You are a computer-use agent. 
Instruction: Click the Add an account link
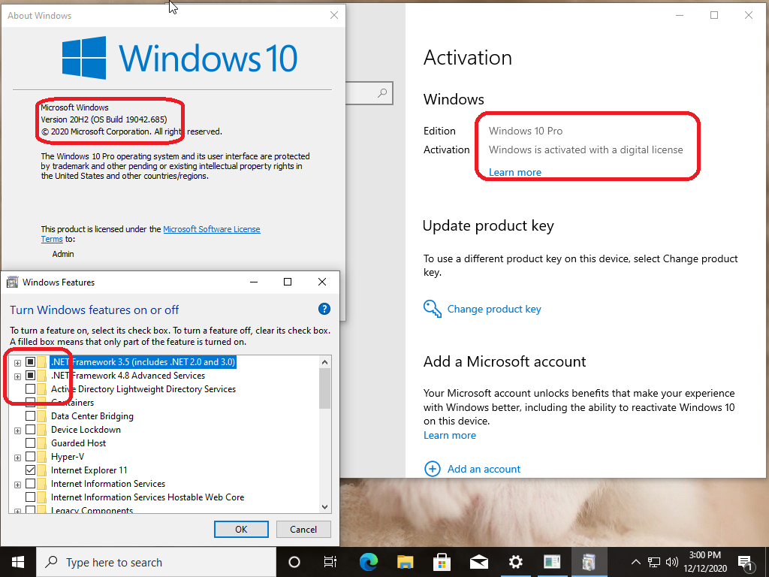(484, 469)
